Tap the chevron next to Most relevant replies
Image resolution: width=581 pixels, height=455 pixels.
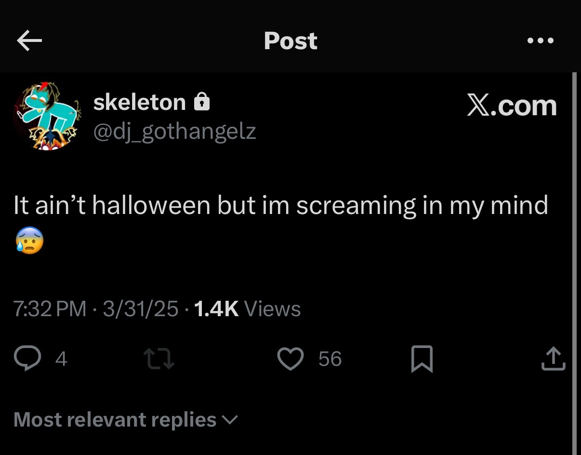point(230,420)
